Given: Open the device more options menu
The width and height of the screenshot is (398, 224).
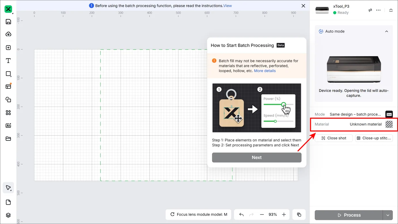Looking at the screenshot, I should (378, 10).
